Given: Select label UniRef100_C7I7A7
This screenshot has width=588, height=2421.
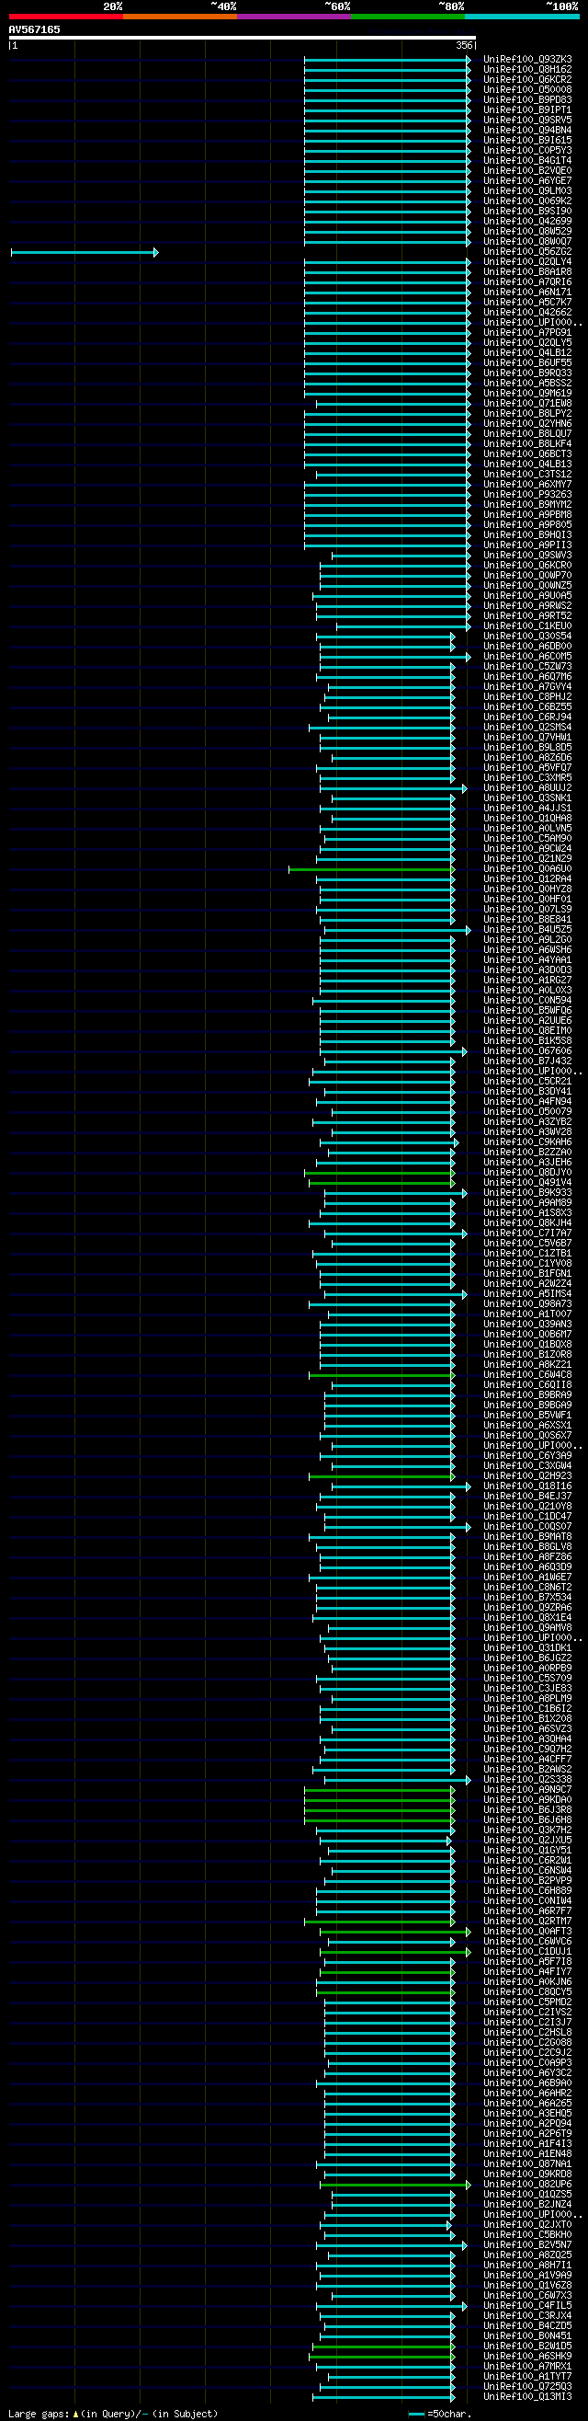Looking at the screenshot, I should [x=527, y=1233].
